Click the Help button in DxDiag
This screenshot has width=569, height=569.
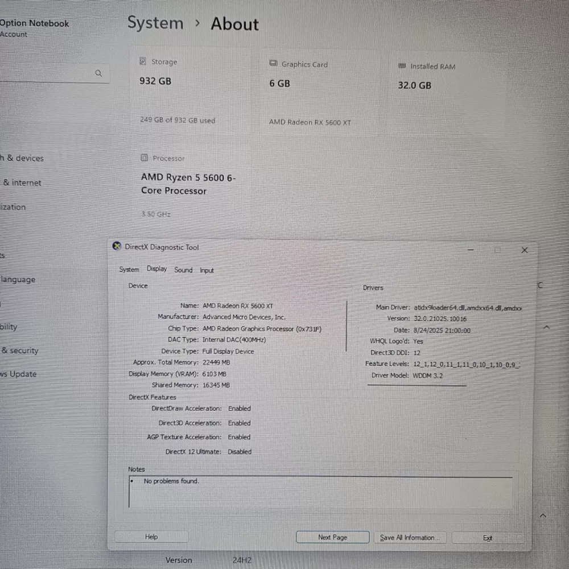pos(151,537)
